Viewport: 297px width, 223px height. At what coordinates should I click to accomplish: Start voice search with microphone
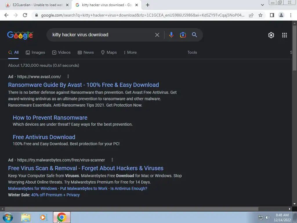pyautogui.click(x=171, y=35)
